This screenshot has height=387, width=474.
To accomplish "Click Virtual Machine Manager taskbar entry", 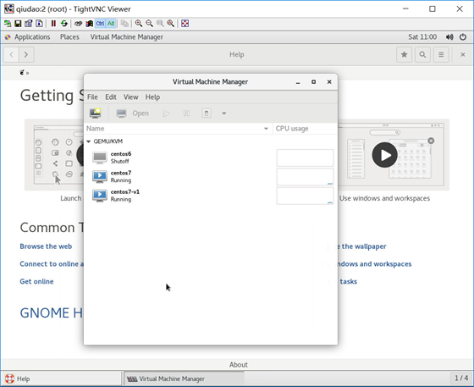I will pyautogui.click(x=185, y=379).
